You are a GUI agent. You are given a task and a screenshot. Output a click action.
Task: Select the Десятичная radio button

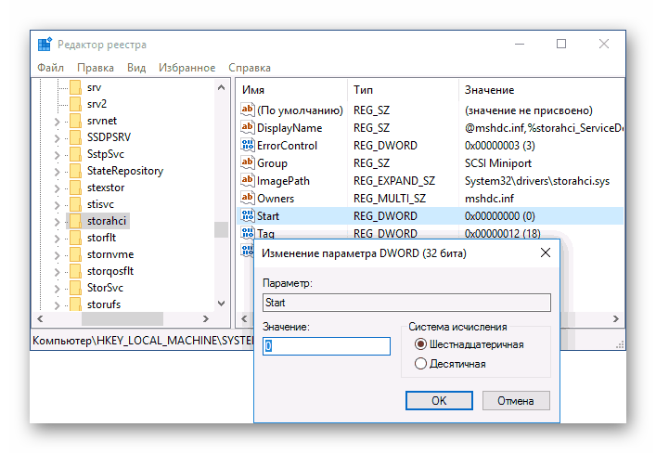pyautogui.click(x=420, y=363)
